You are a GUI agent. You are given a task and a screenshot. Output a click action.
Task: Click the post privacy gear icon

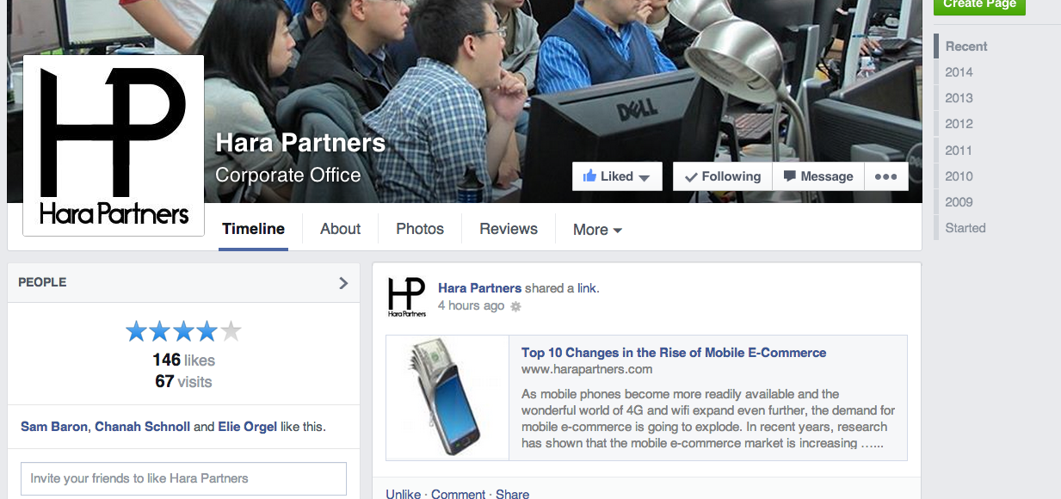tap(515, 306)
